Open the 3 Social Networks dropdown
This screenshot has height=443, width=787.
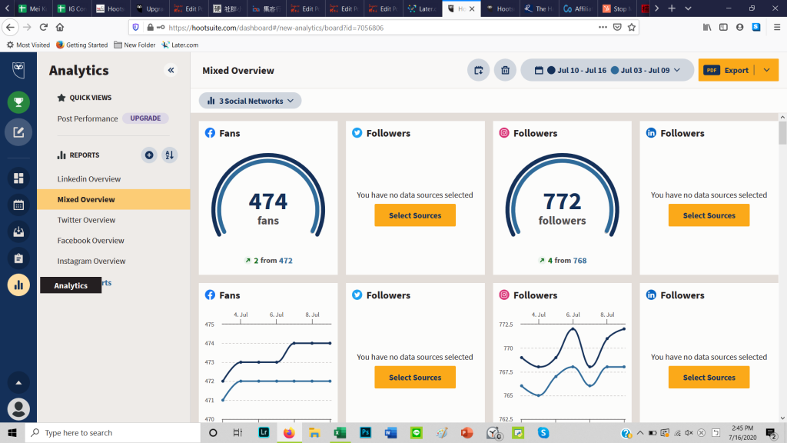[x=250, y=101]
